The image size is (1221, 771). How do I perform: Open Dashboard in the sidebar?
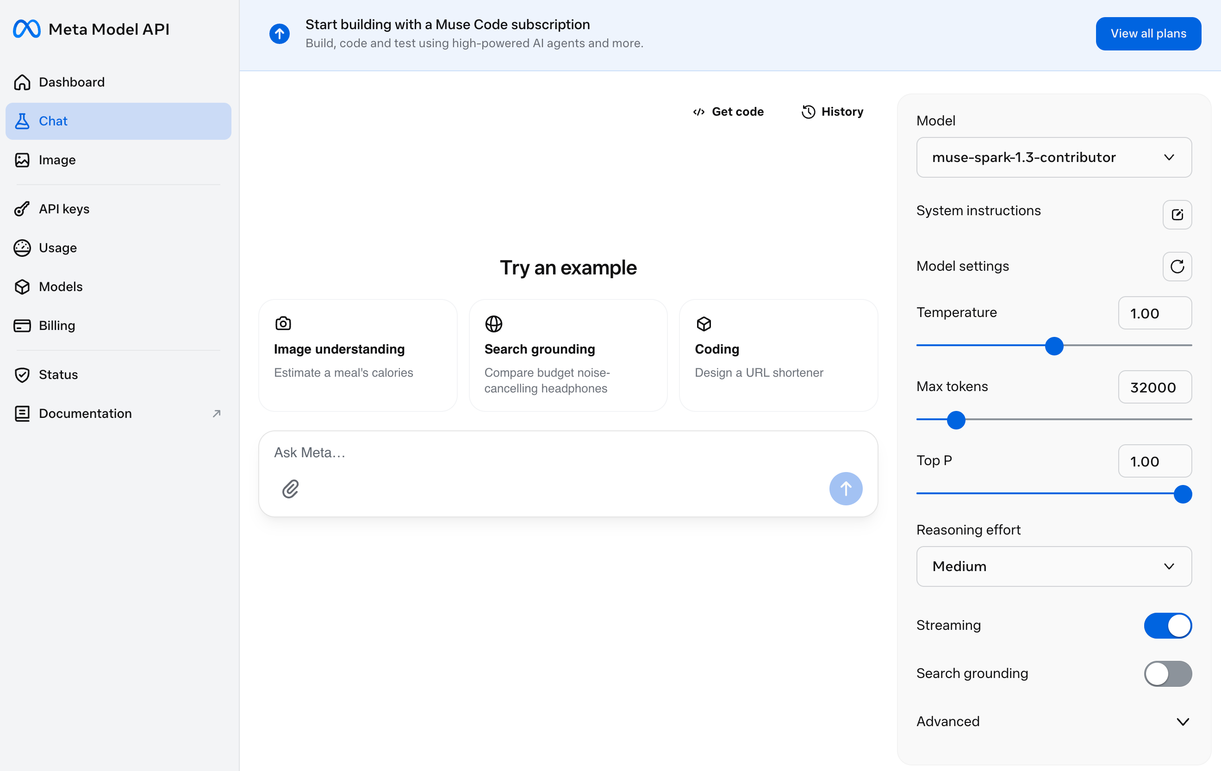coord(118,82)
